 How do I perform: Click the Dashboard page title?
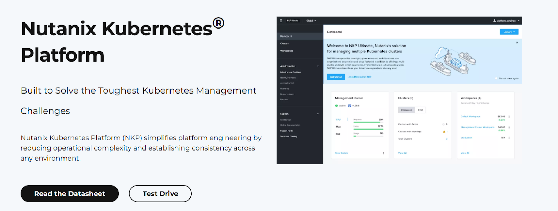tap(334, 32)
